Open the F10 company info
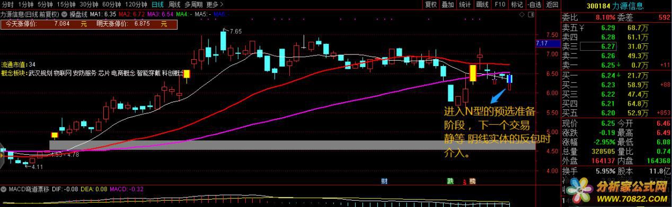 [x=500, y=4]
